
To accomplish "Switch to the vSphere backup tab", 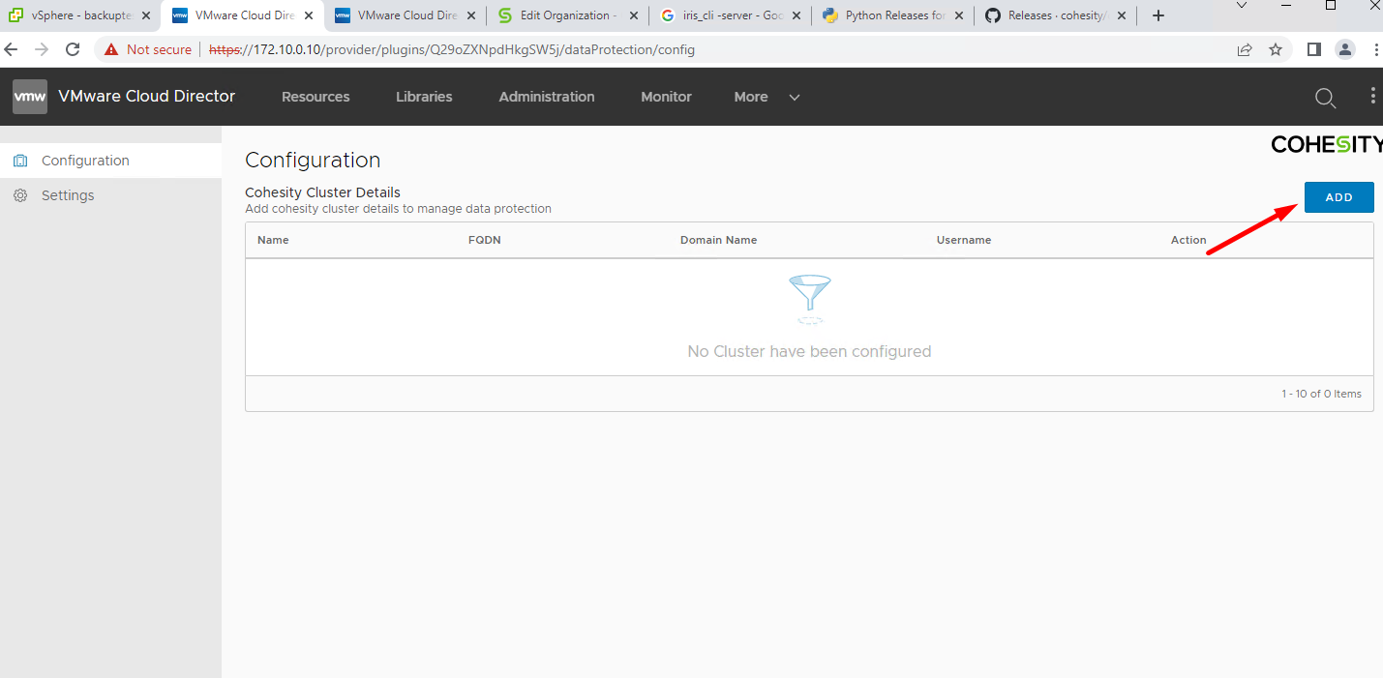I will pyautogui.click(x=79, y=15).
